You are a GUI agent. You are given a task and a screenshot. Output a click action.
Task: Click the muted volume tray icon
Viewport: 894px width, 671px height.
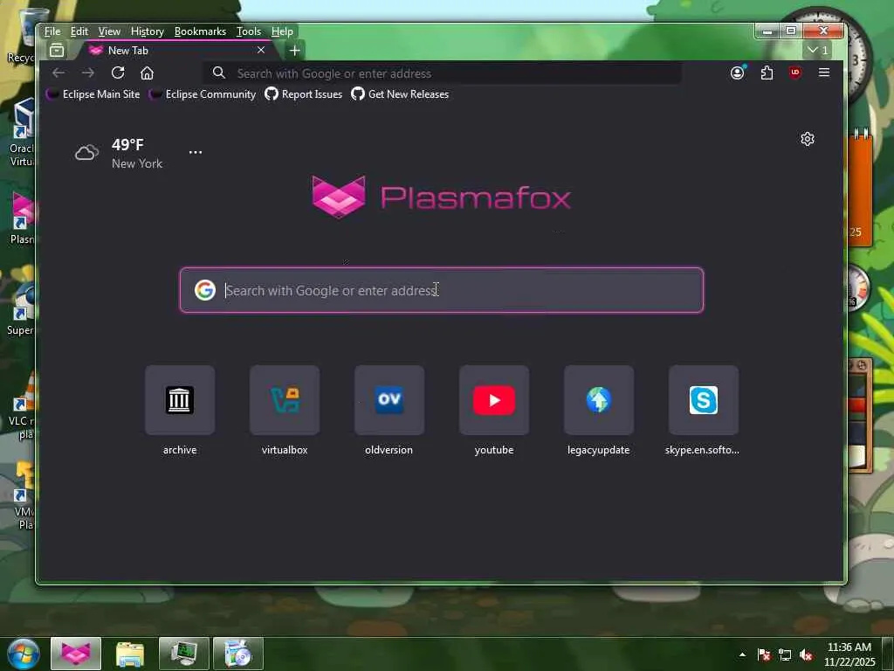[806, 654]
